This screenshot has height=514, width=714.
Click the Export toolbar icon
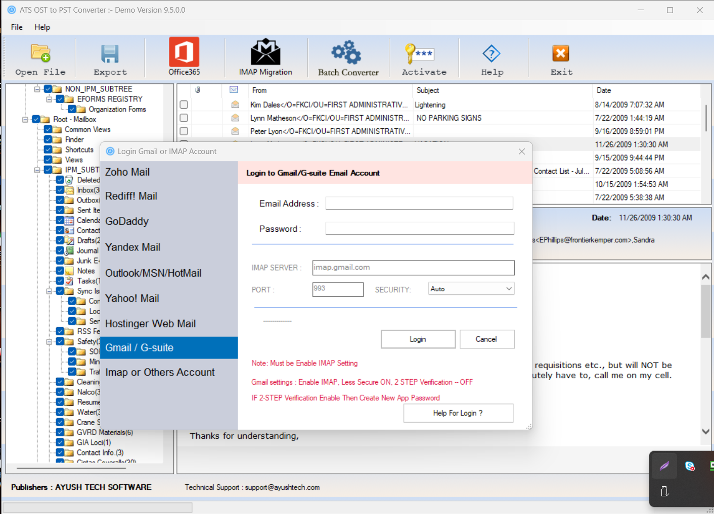pos(110,54)
